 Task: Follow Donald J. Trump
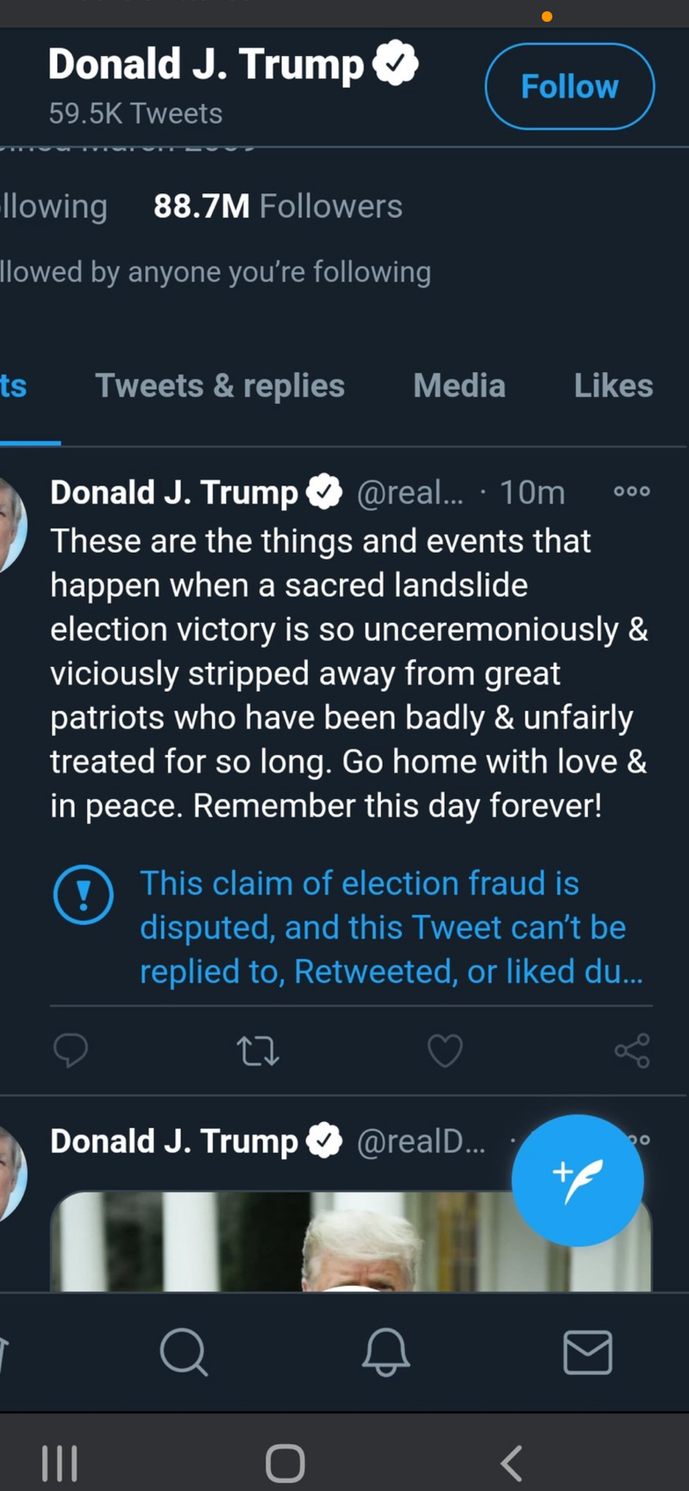click(x=570, y=86)
